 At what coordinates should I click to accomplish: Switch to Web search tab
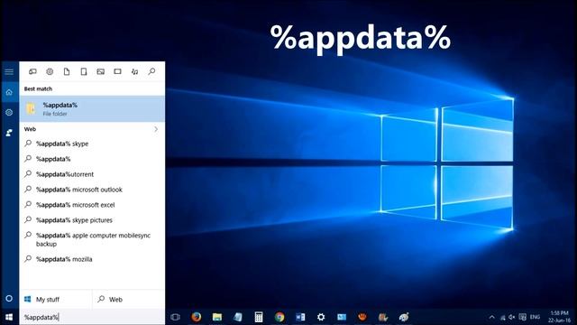tap(128, 299)
